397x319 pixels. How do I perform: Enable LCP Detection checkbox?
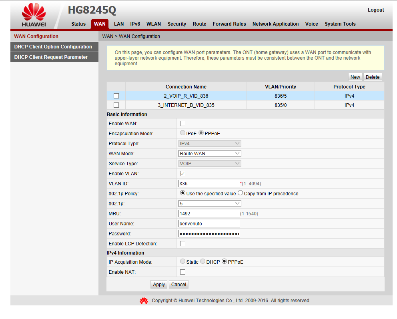182,244
